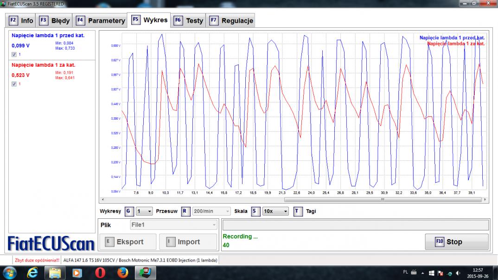This screenshot has width=498, height=280.
Task: Open Opera browser from the taskbar
Action: coord(100,273)
